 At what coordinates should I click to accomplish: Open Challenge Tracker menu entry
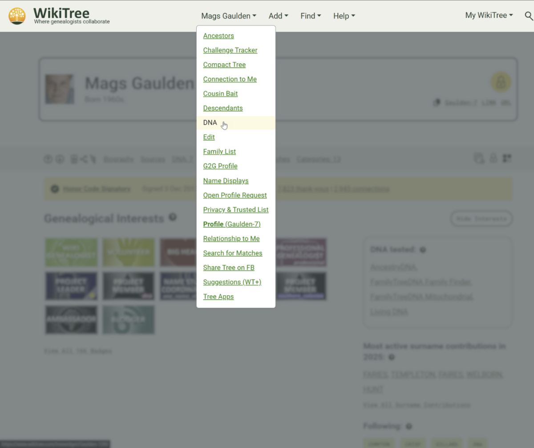tap(230, 50)
